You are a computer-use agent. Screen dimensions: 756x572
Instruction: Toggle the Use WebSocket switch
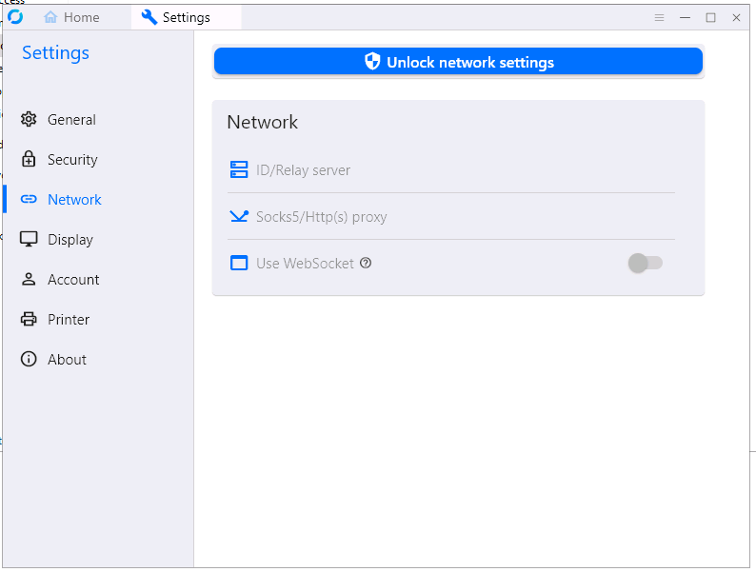646,264
